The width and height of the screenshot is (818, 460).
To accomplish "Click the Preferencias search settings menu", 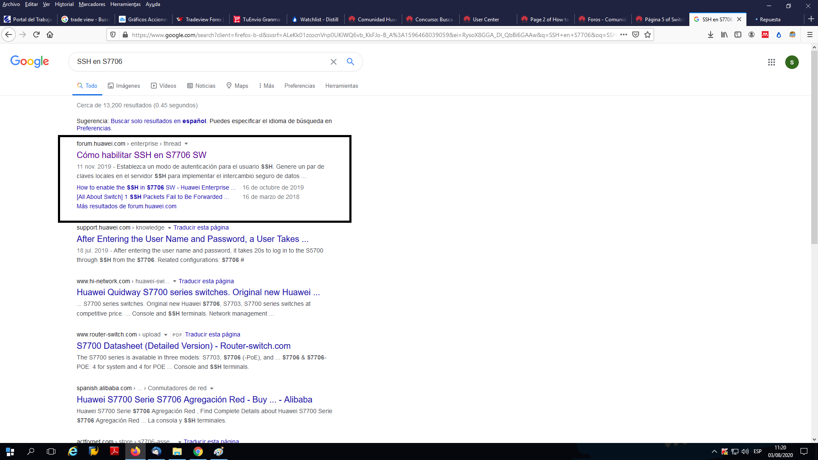I will click(x=299, y=85).
